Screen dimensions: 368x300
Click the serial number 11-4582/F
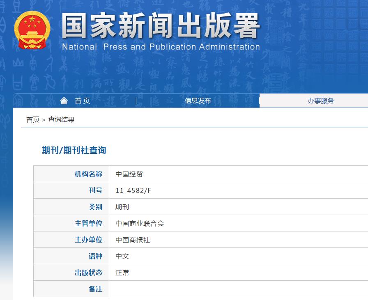(x=133, y=190)
